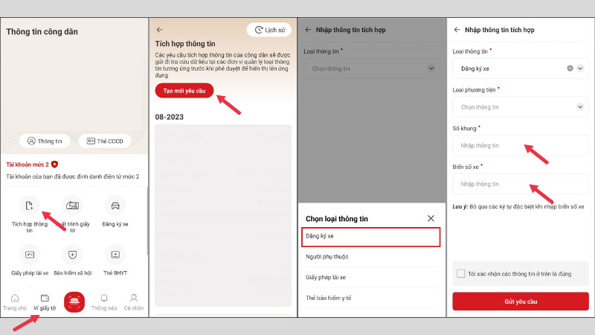Click the Số khung input field
Viewport: 595px width, 335px height.
pyautogui.click(x=520, y=145)
